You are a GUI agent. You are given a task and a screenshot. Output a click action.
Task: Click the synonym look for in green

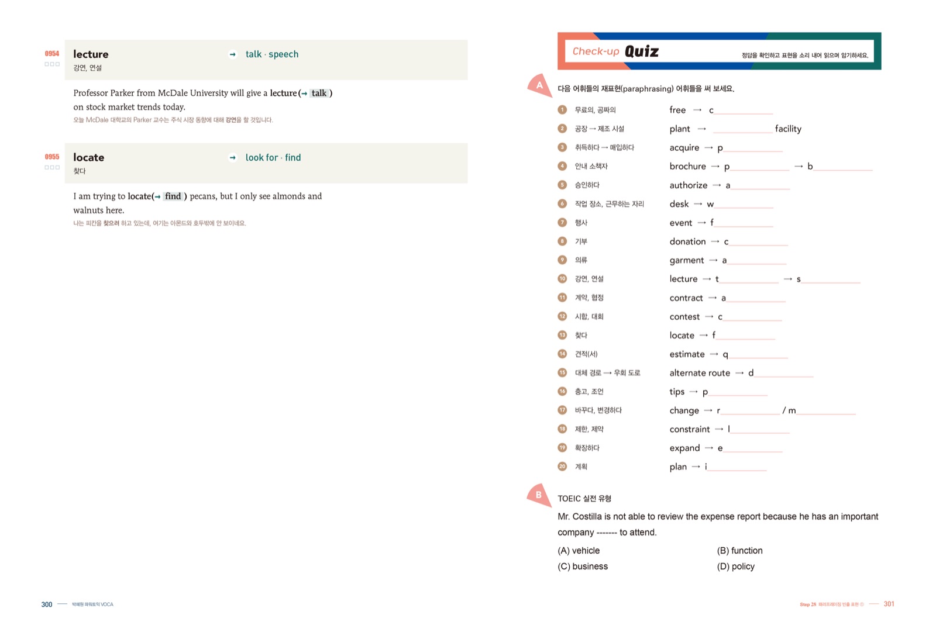coord(261,158)
